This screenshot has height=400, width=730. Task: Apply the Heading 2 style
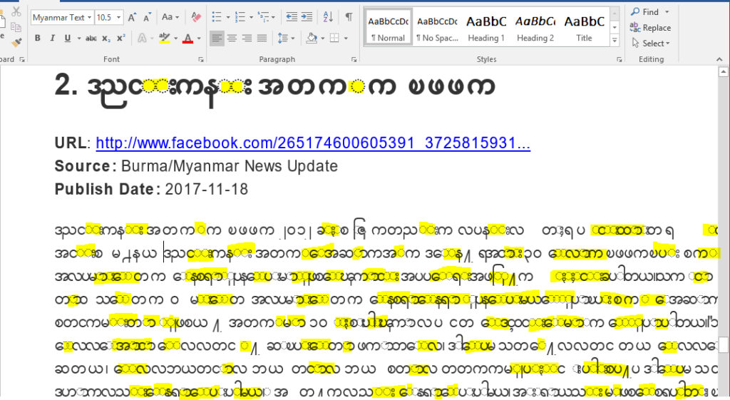pyautogui.click(x=535, y=28)
